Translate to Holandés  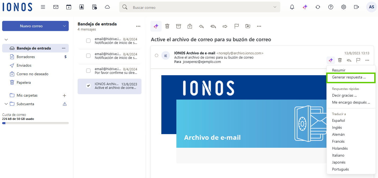click(340, 148)
